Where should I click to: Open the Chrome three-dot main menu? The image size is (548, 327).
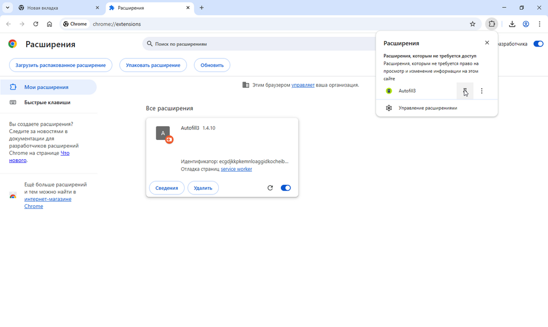point(539,24)
